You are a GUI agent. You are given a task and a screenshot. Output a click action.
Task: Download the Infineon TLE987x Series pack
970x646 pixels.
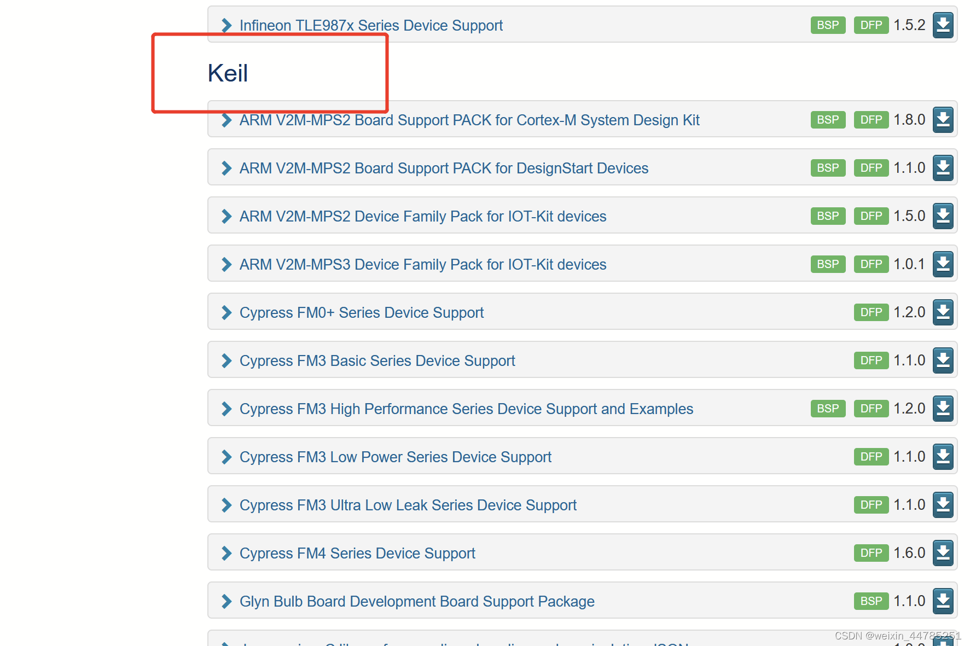coord(943,25)
